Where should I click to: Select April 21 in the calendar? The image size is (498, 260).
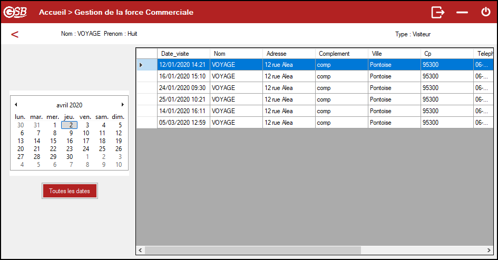[x=37, y=149]
